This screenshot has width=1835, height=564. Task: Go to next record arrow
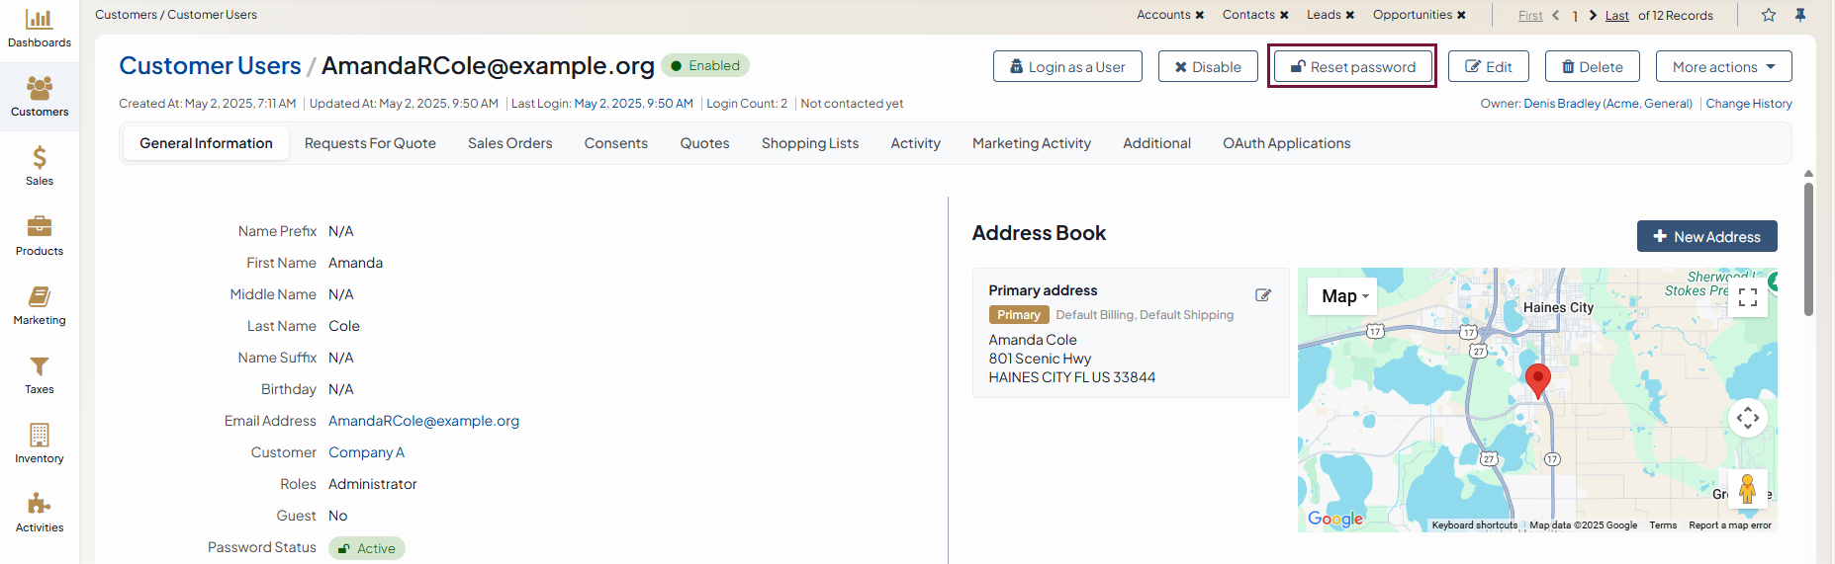point(1593,15)
